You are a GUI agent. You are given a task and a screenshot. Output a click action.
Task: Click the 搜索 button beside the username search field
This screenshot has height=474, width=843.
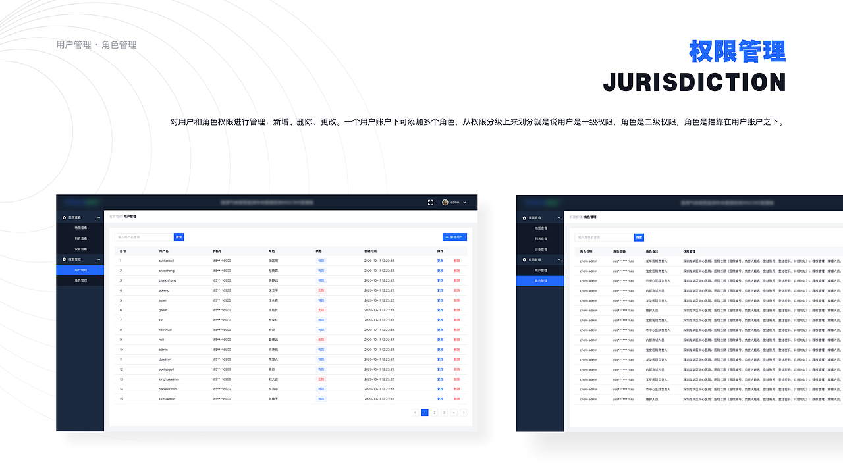178,237
